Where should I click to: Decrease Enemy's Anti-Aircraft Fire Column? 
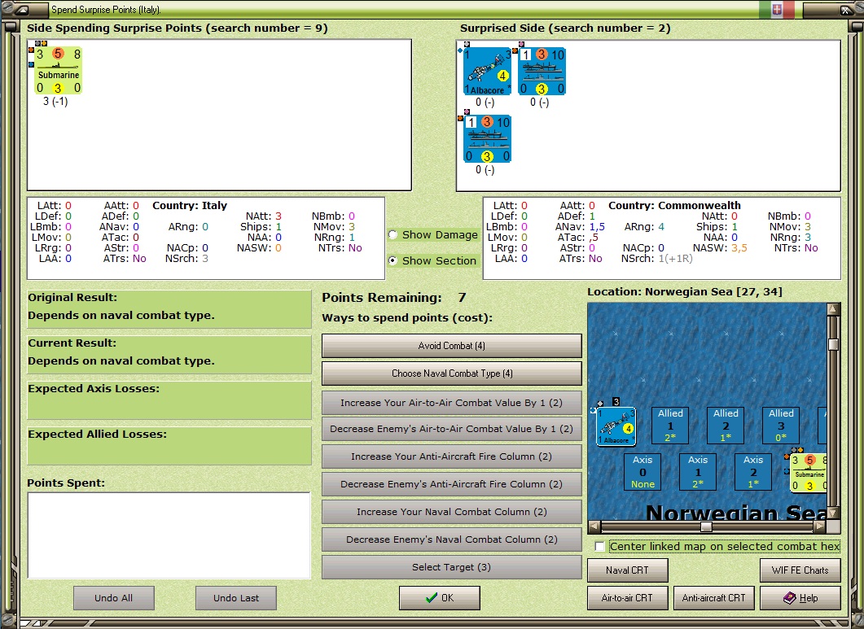[x=451, y=484]
